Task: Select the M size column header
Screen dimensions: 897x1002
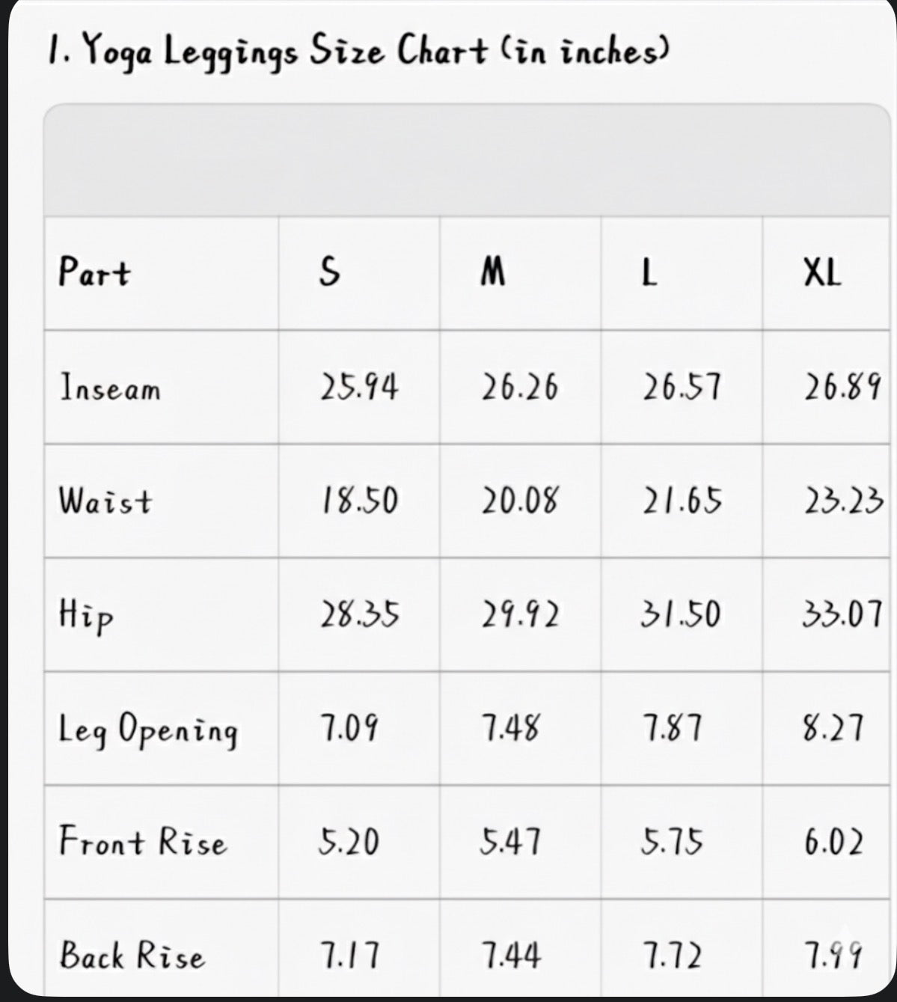Action: pyautogui.click(x=492, y=272)
